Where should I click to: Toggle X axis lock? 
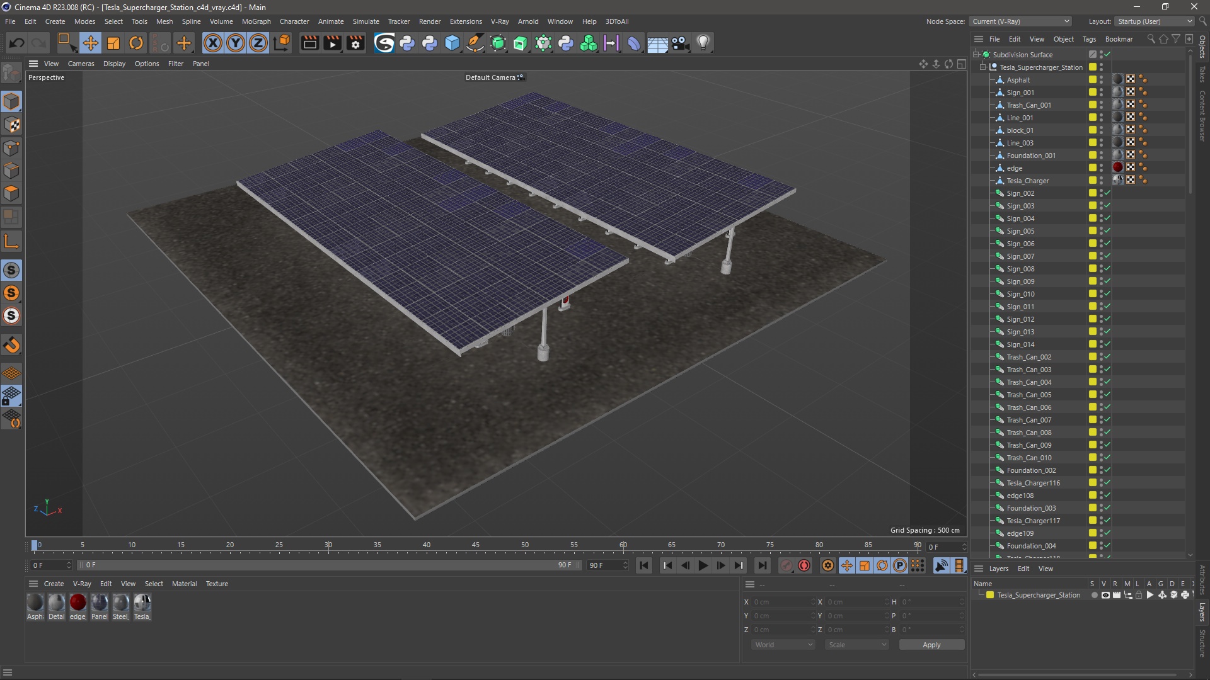[x=213, y=43]
